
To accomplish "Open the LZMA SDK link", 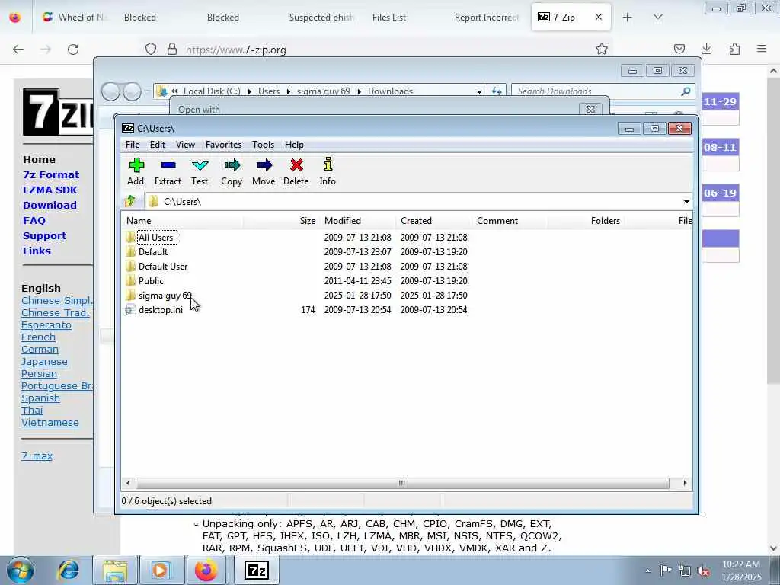I will [x=50, y=190].
